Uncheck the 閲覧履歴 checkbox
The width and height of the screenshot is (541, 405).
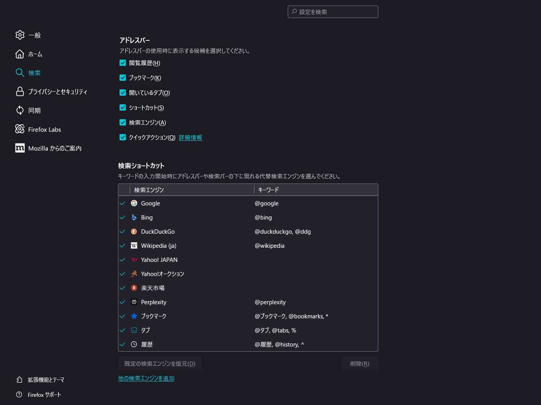[123, 63]
